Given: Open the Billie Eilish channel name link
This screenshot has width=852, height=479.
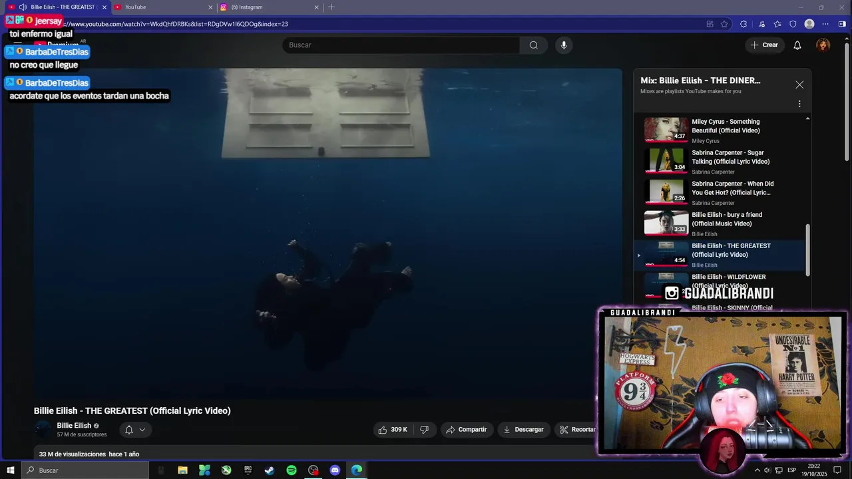Looking at the screenshot, I should (x=74, y=426).
